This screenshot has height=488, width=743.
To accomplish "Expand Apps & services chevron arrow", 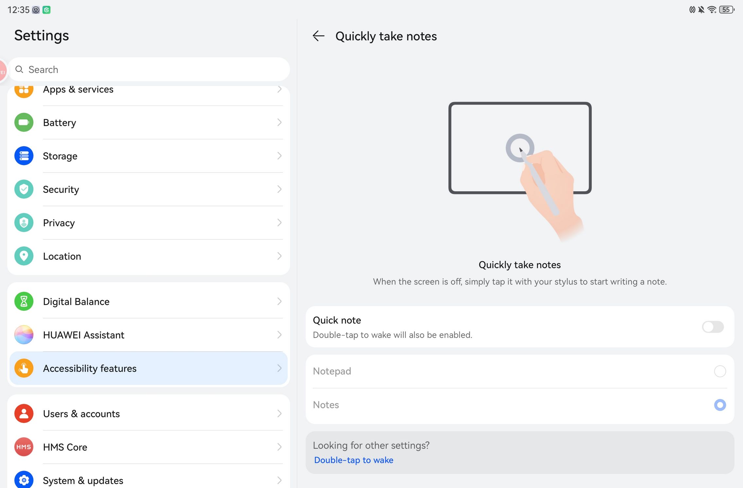I will point(279,89).
